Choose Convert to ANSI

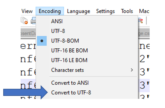point(70,83)
